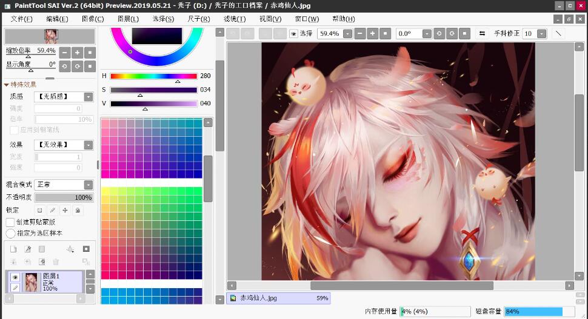The width and height of the screenshot is (588, 319).
Task: Open the 图层(L) menu
Action: [128, 19]
